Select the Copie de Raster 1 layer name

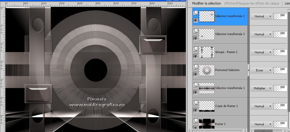pos(226,106)
